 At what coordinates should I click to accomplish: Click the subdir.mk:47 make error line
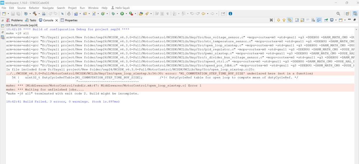104,86
